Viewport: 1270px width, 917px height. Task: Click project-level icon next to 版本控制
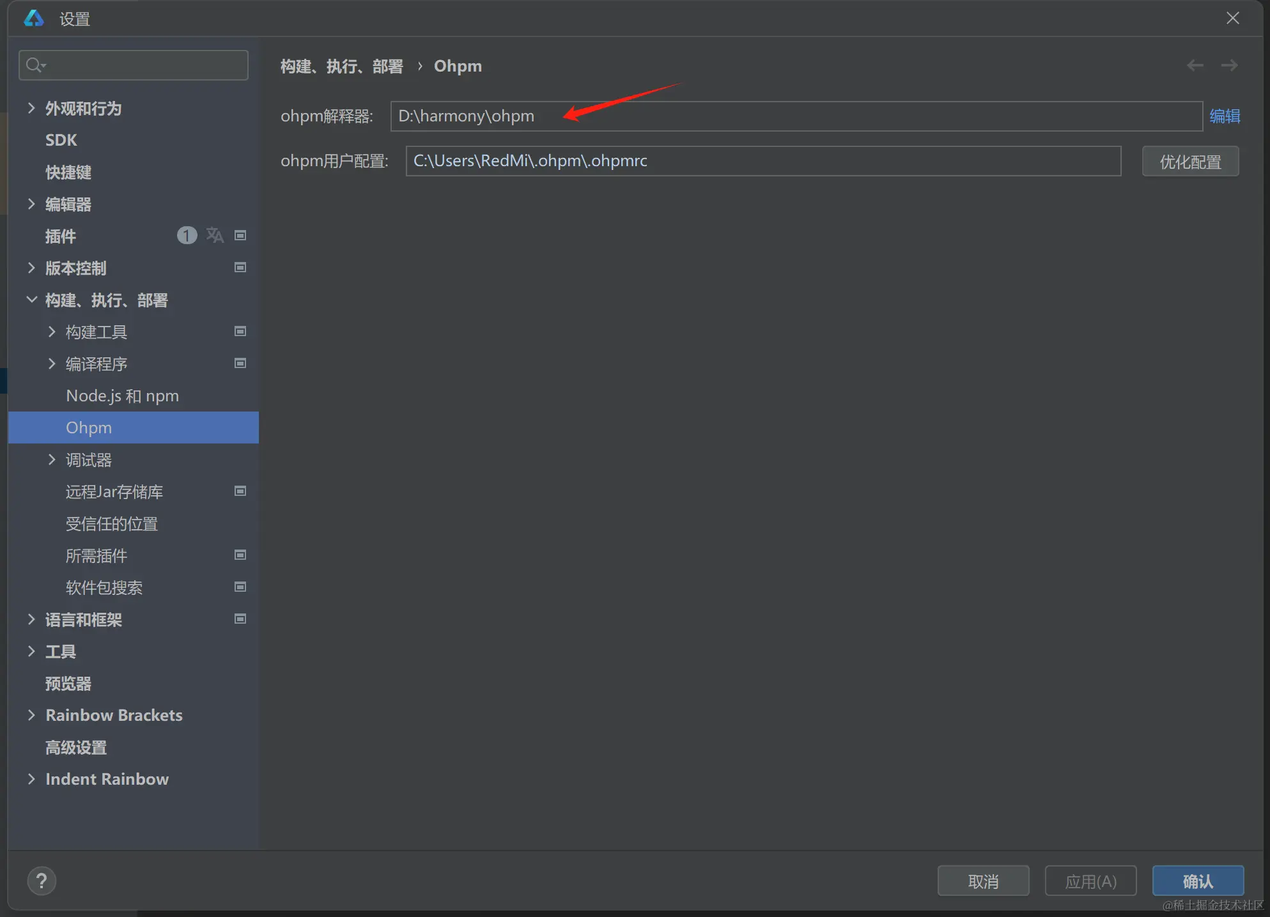click(x=240, y=268)
